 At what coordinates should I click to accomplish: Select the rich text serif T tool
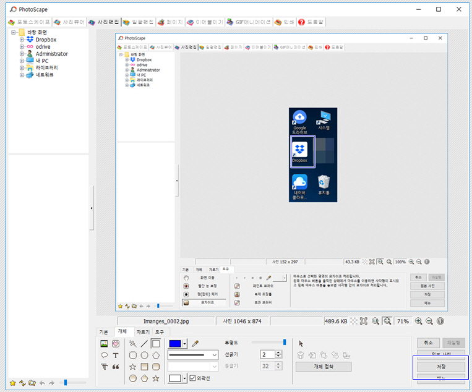(x=104, y=367)
